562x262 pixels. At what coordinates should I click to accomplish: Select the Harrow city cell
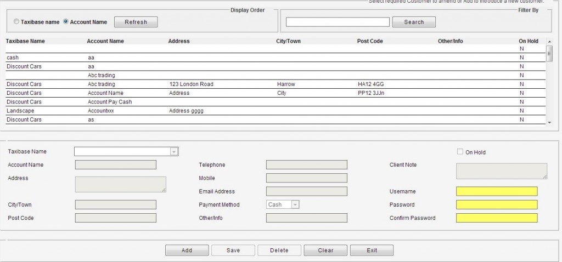[x=286, y=84]
